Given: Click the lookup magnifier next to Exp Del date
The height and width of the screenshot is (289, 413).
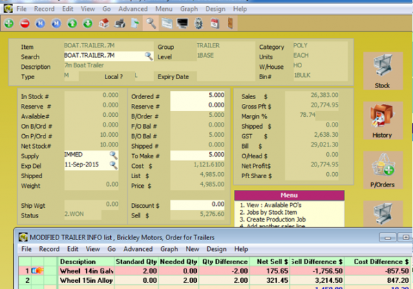Looking at the screenshot, I should 114,165.
